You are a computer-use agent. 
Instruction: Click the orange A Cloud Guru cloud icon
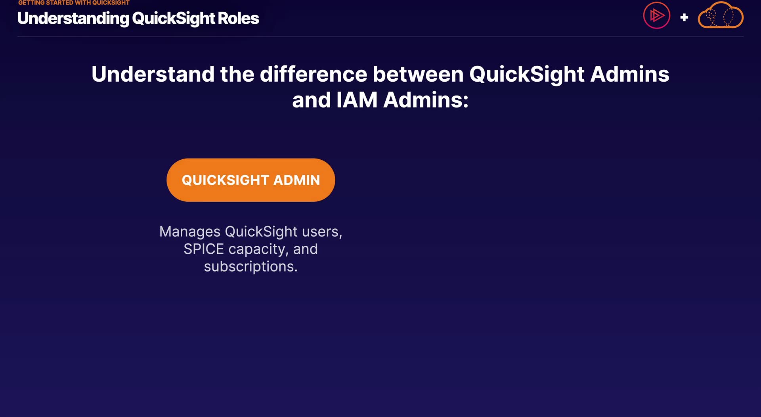[x=720, y=16]
